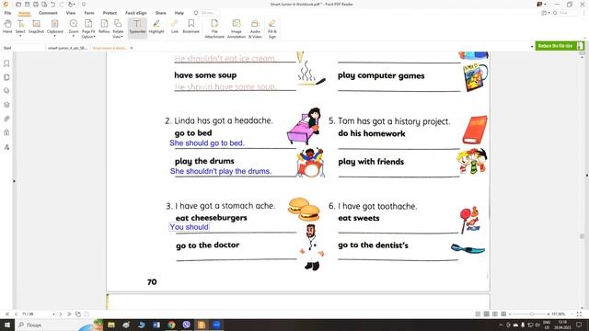Close the active workbook document tab

(131, 48)
